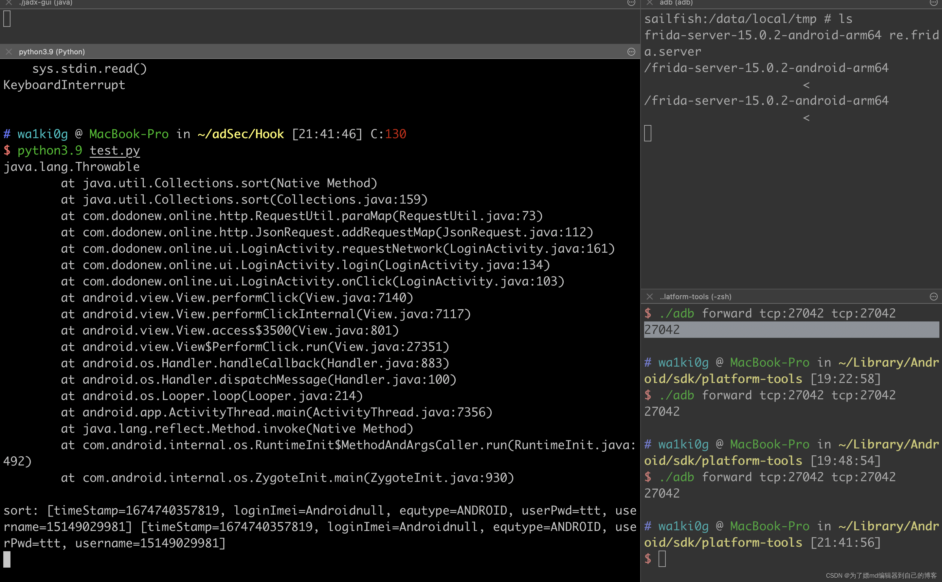This screenshot has height=582, width=942.
Task: Click the RequestUtil.paraMap stack line
Action: (302, 216)
